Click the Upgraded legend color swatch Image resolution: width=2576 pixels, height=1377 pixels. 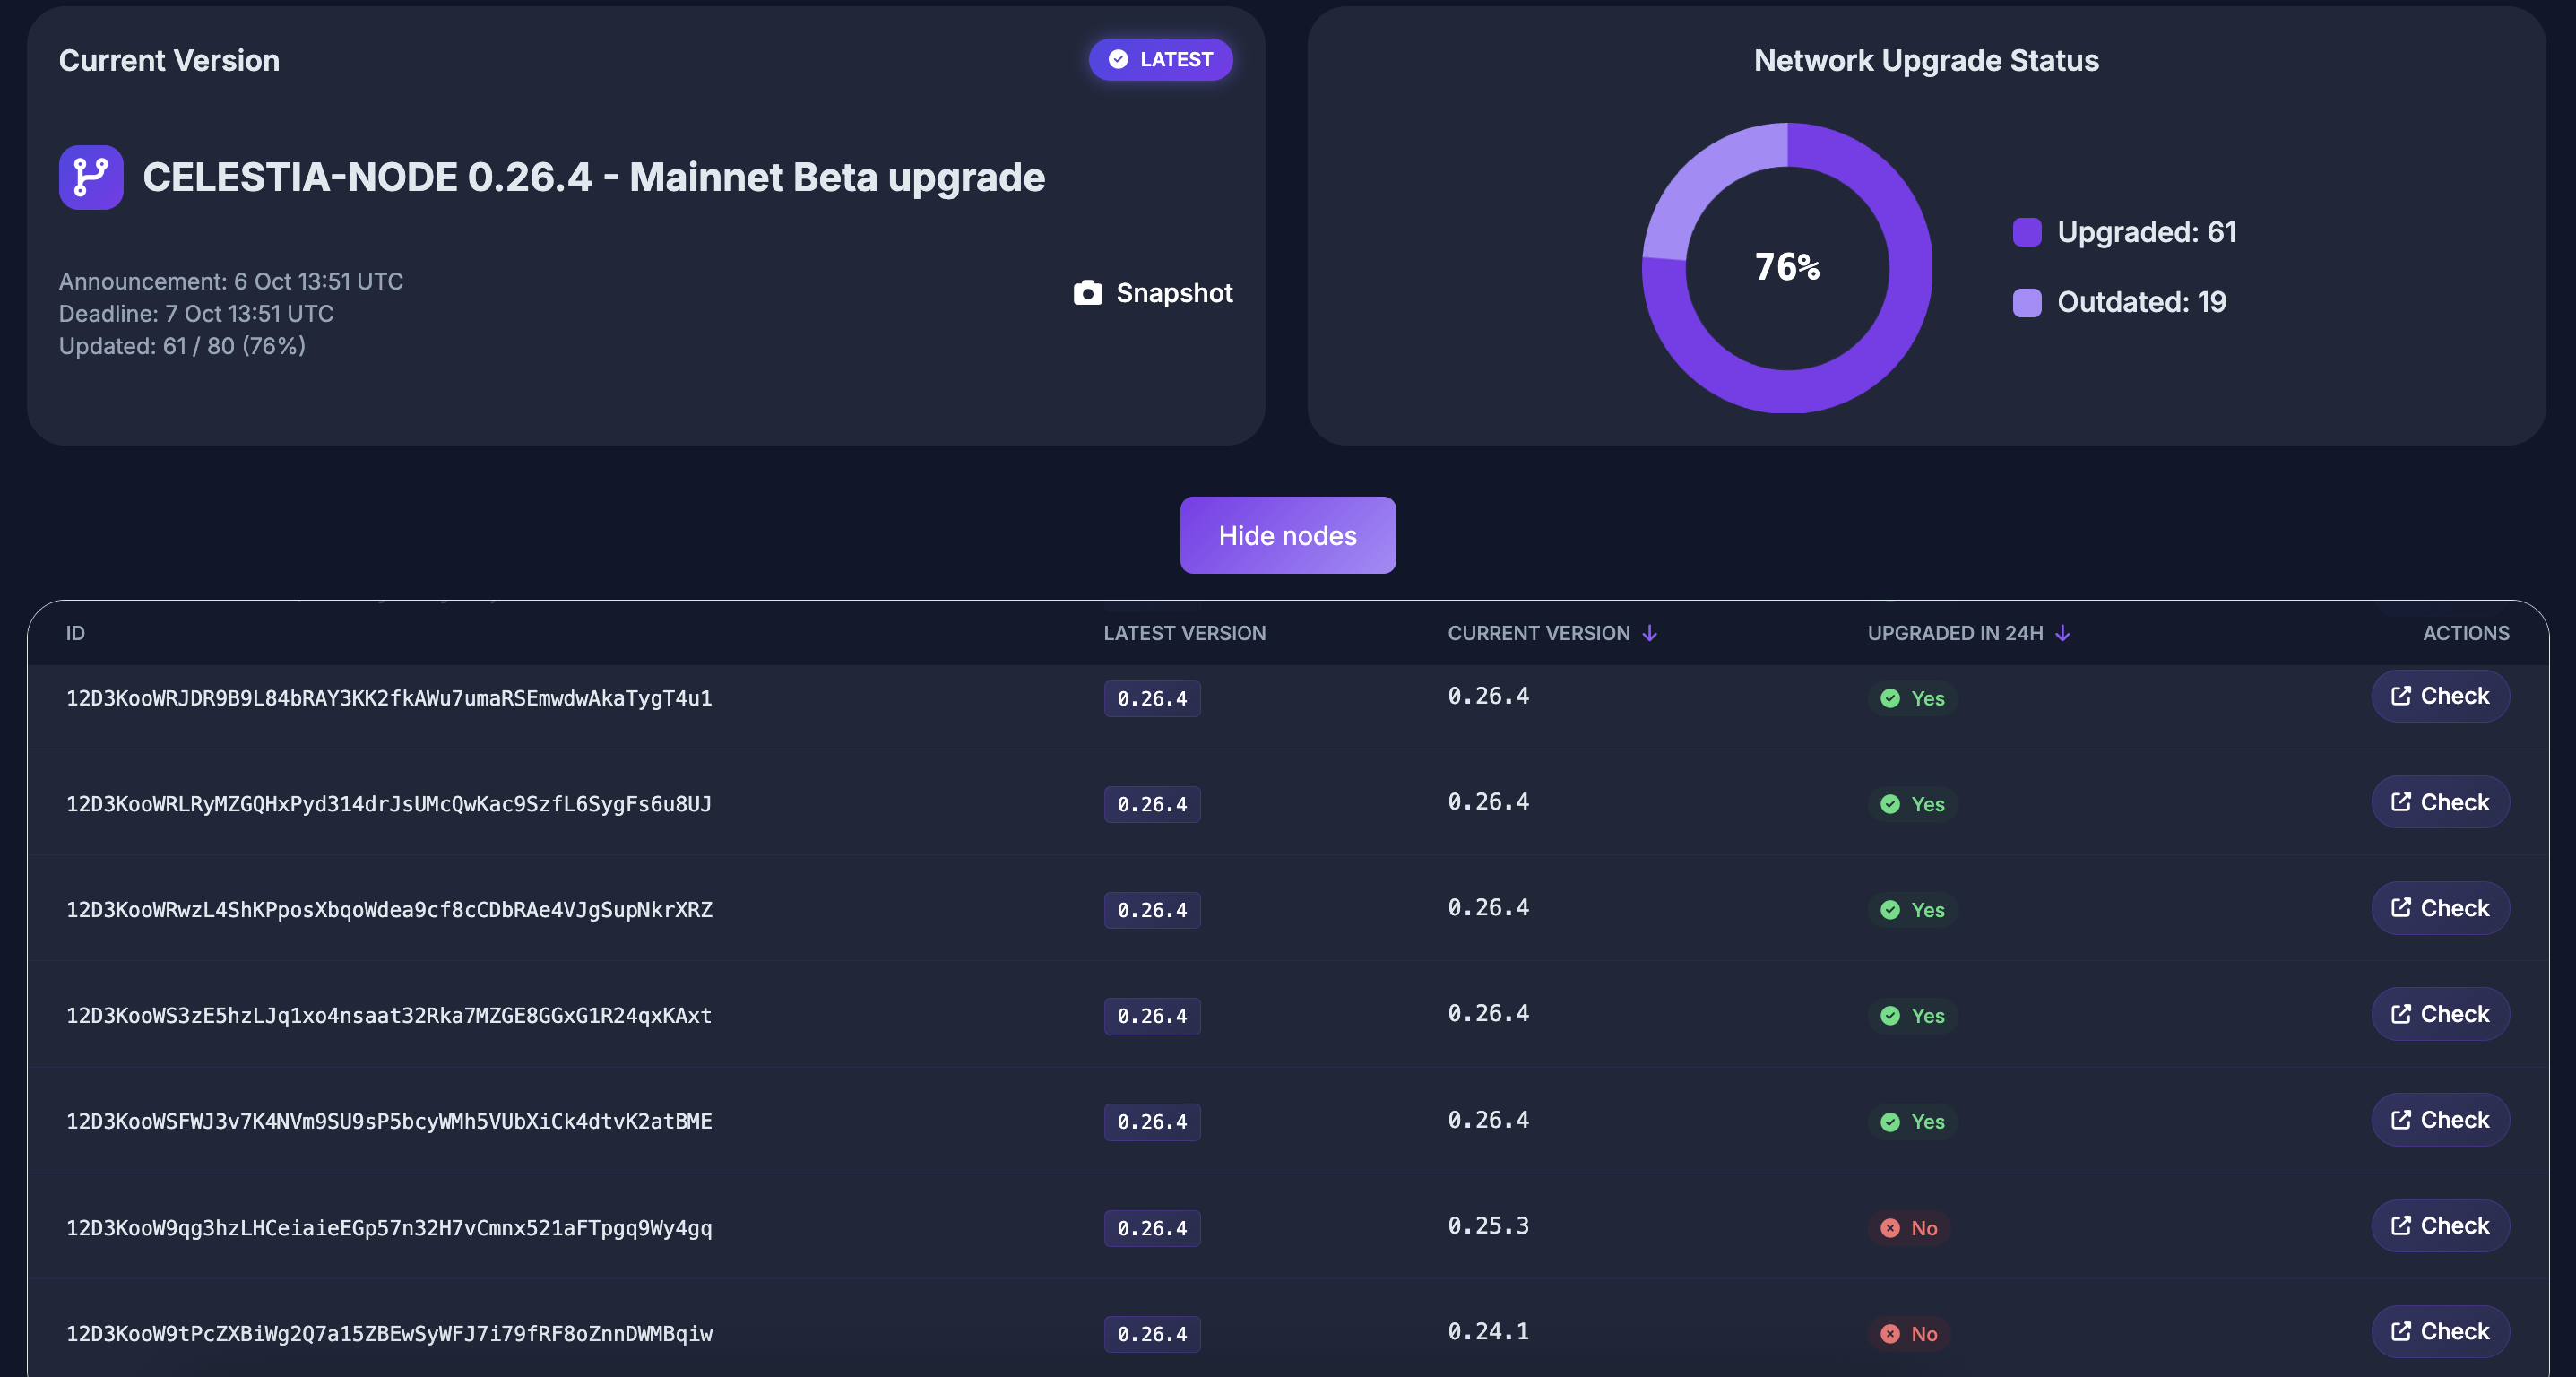click(x=2026, y=232)
